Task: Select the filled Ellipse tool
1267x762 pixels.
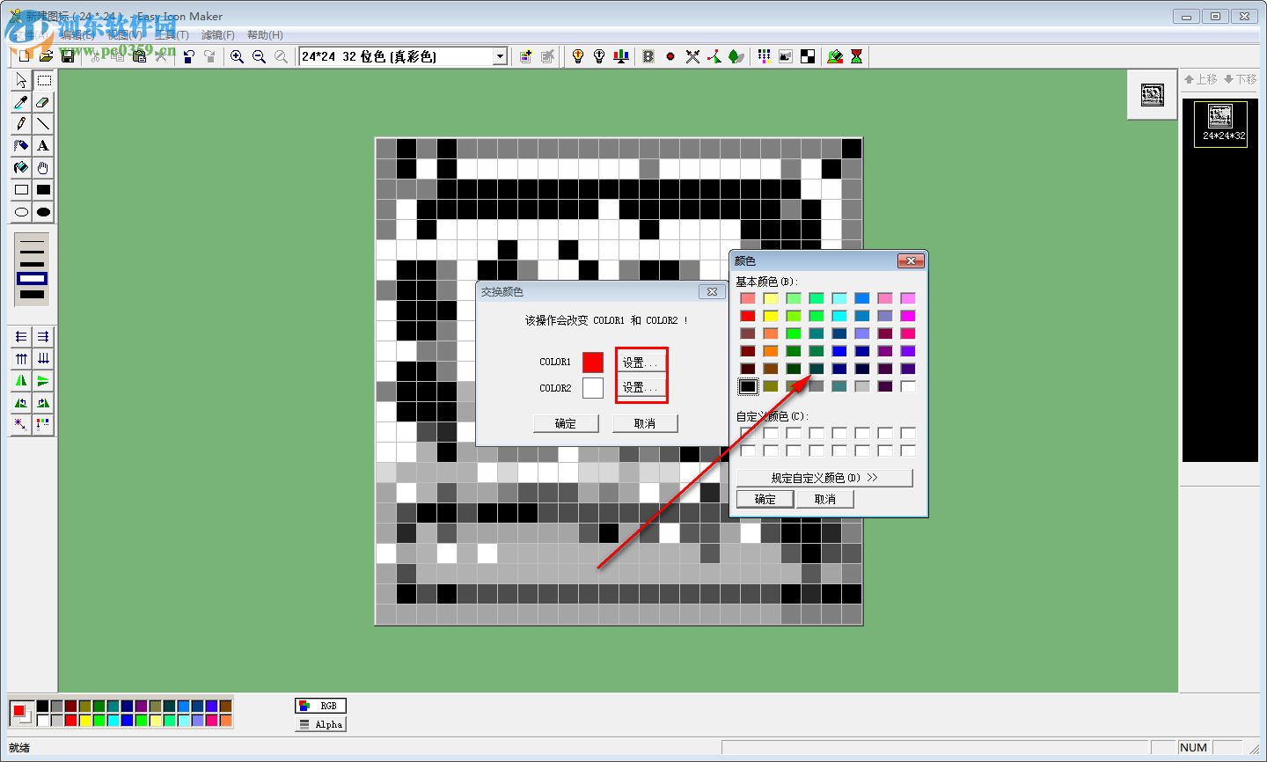Action: tap(43, 212)
